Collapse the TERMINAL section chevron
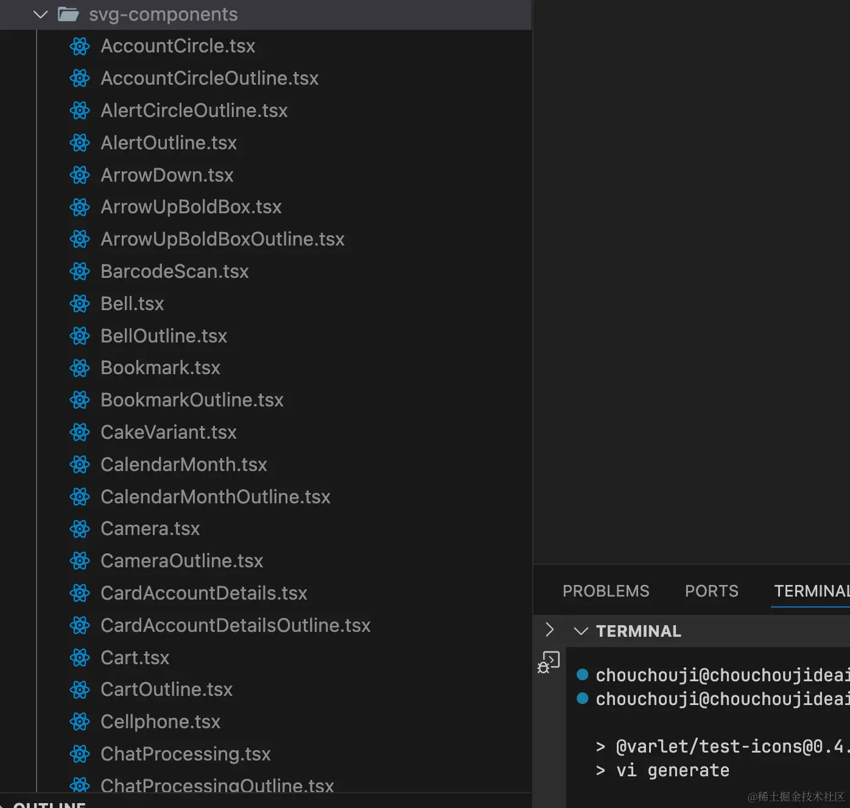 [x=581, y=631]
